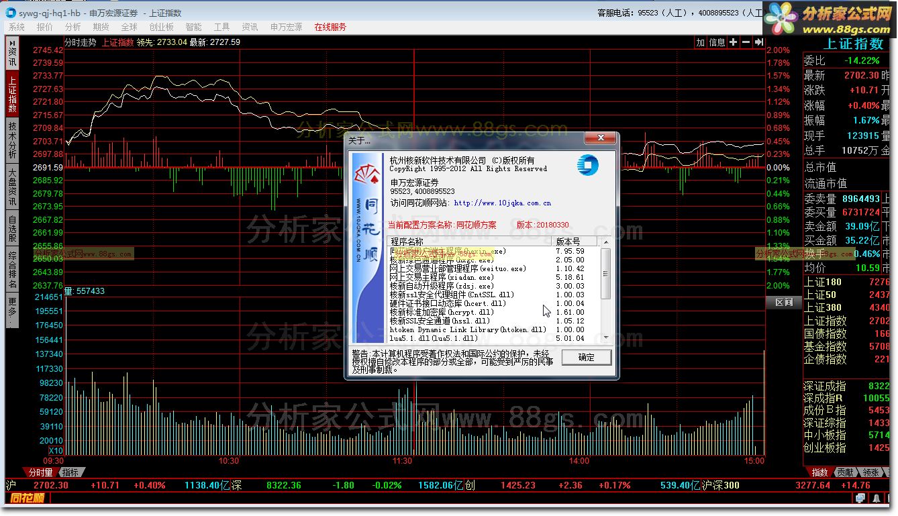The width and height of the screenshot is (898, 516).
Task: Open the 期货 menu
Action: (101, 27)
